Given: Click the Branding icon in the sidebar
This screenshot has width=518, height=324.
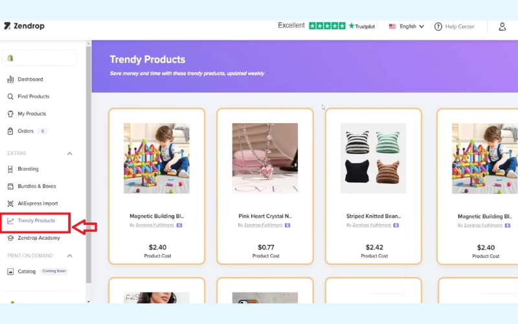Looking at the screenshot, I should (x=10, y=169).
